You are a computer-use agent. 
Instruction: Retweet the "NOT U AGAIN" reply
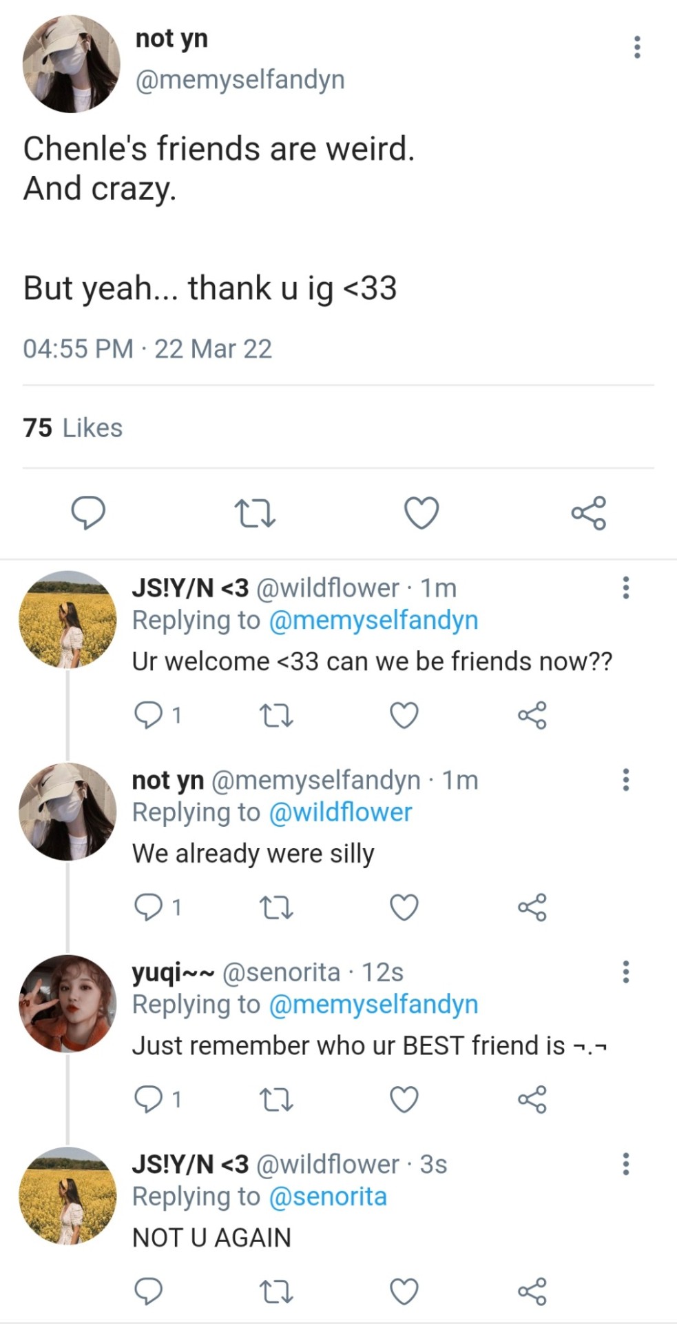coord(278,1292)
